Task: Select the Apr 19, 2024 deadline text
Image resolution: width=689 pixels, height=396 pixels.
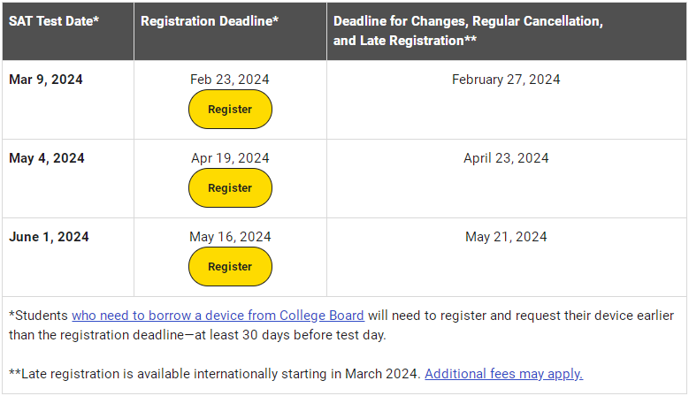Action: pos(230,158)
